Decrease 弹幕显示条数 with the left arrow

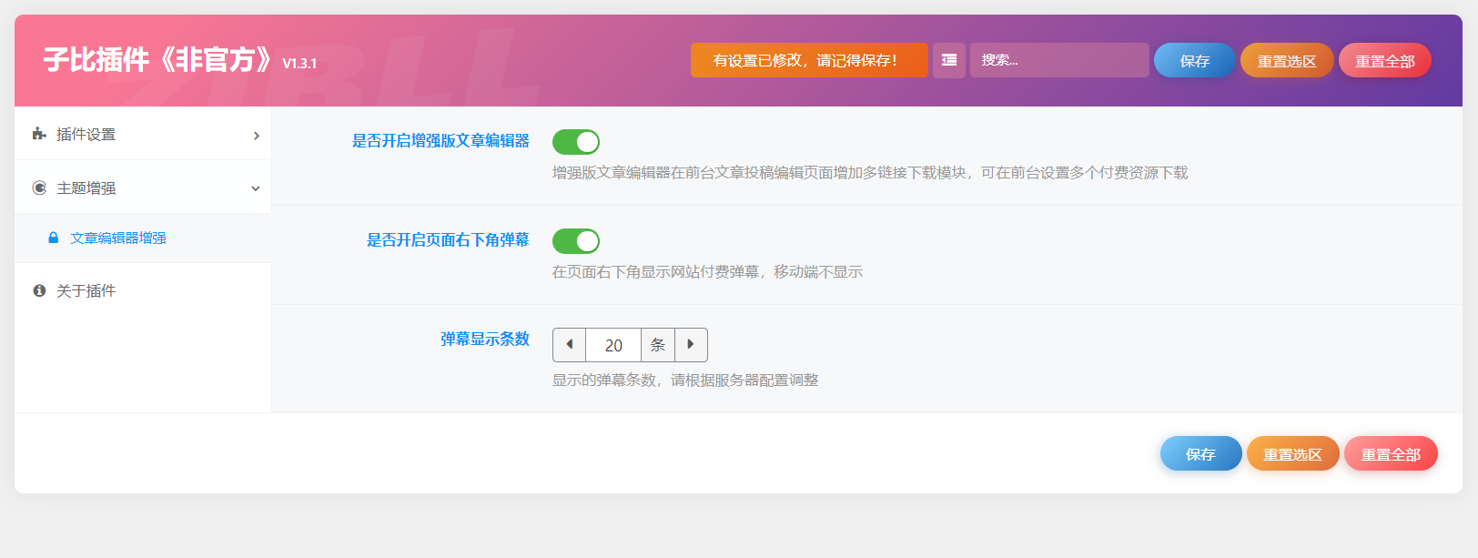tap(570, 344)
